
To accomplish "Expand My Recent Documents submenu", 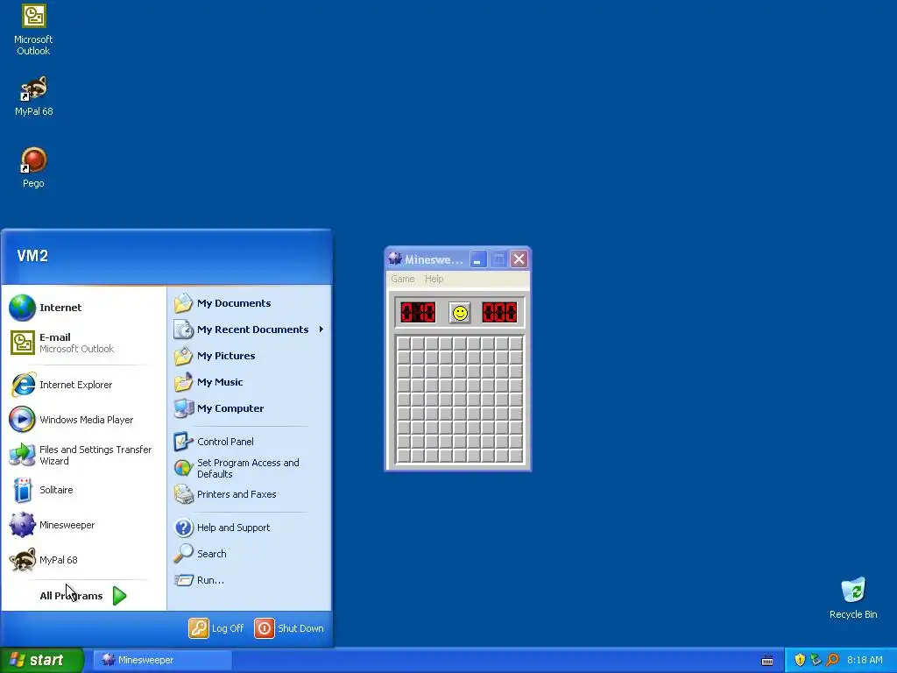I will click(x=249, y=329).
